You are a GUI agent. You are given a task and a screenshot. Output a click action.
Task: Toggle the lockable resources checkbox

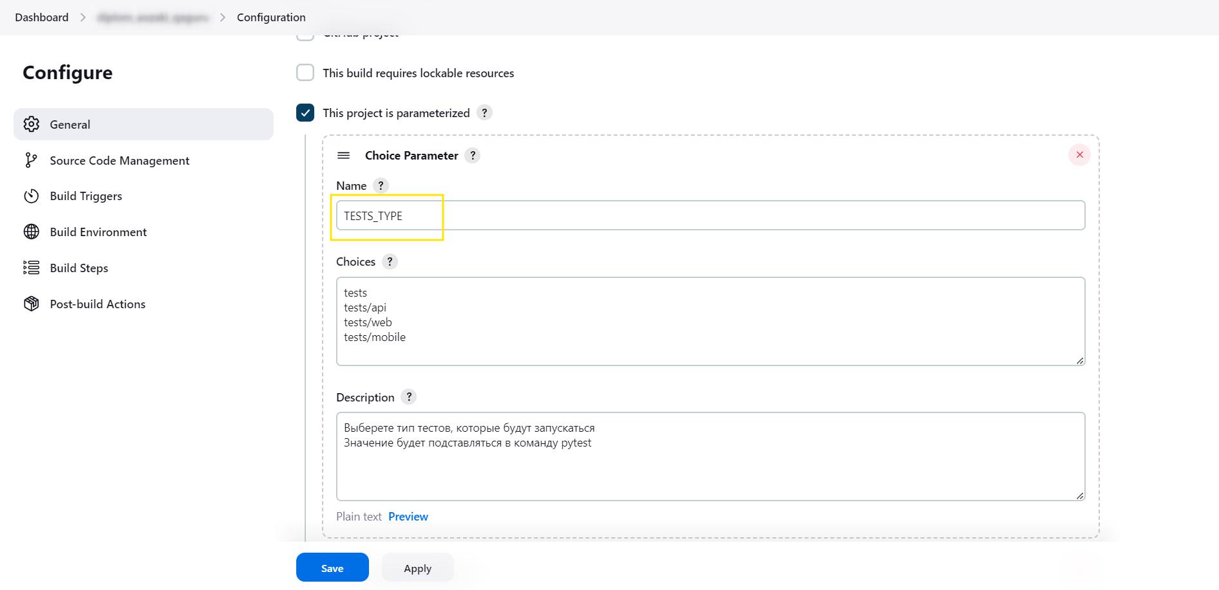pyautogui.click(x=305, y=73)
